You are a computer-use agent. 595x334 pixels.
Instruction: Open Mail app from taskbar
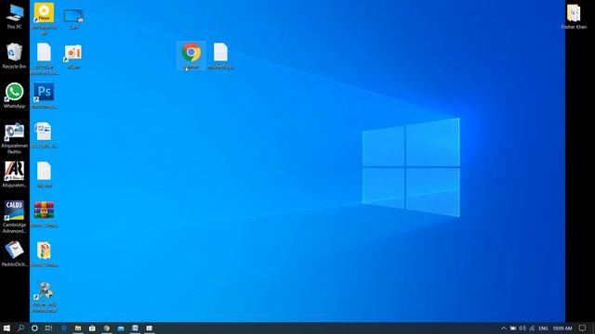[121, 328]
